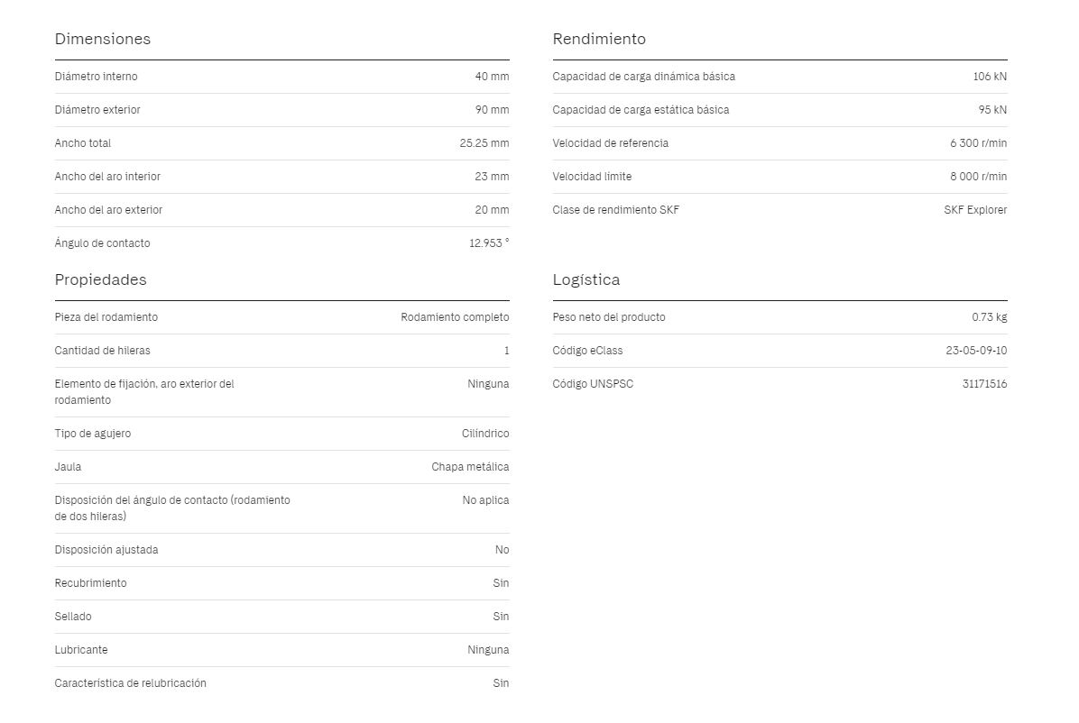Click the Cantidad de hileras row label
Image resolution: width=1079 pixels, height=723 pixels.
pos(102,351)
